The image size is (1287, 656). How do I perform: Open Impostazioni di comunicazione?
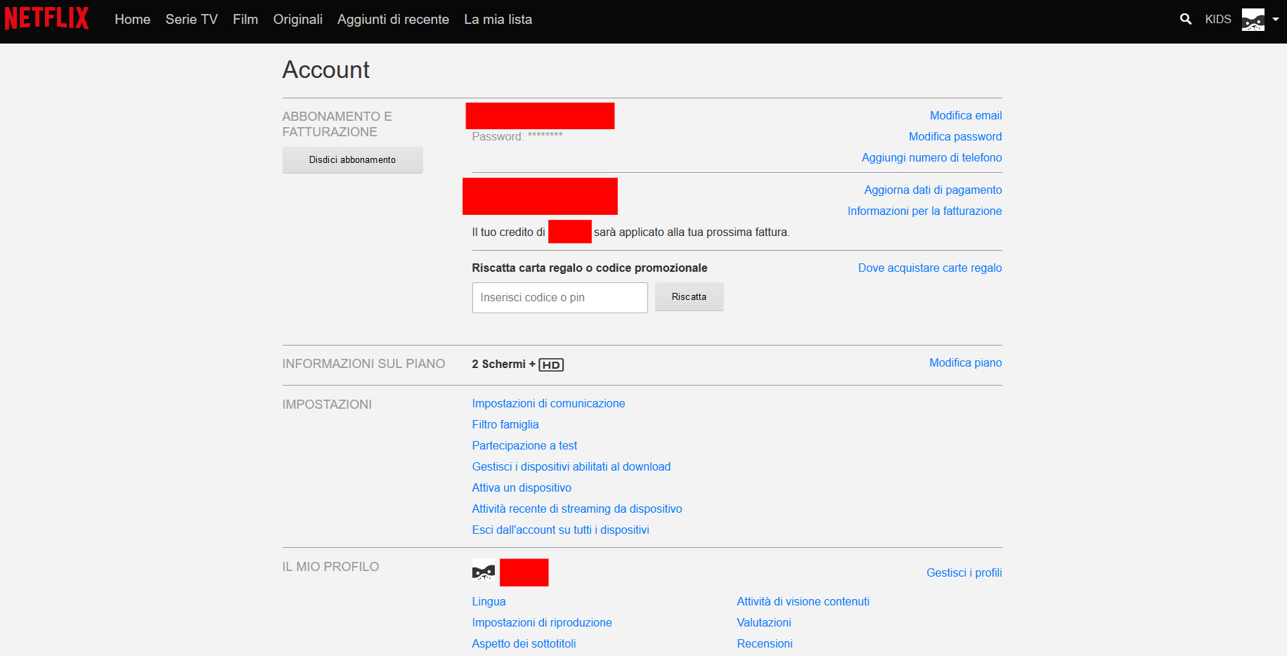click(548, 403)
